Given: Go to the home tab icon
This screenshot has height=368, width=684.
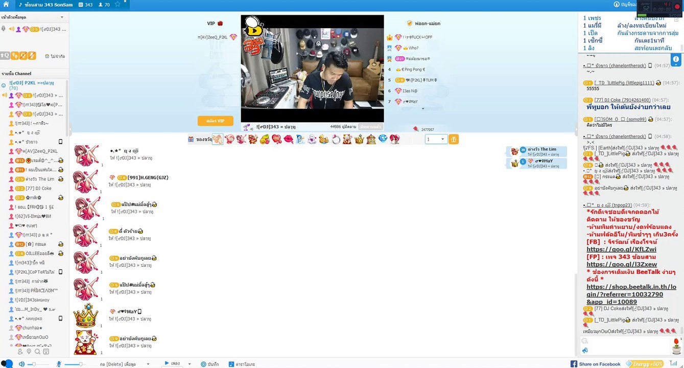Looking at the screenshot, I should pos(6,5).
